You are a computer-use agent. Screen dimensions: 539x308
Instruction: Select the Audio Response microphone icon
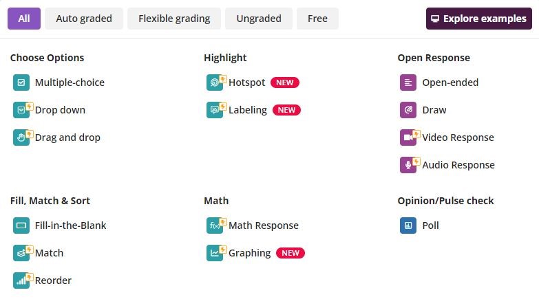[x=408, y=165]
